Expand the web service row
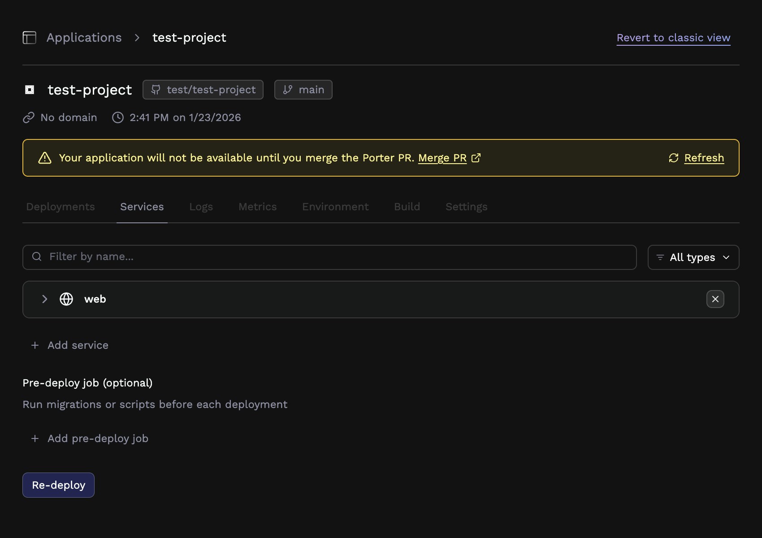This screenshot has width=762, height=538. (44, 299)
